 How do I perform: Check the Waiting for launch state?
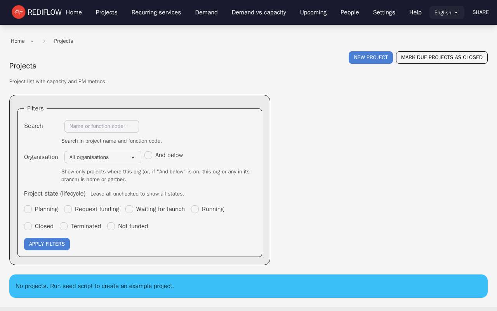tap(129, 209)
